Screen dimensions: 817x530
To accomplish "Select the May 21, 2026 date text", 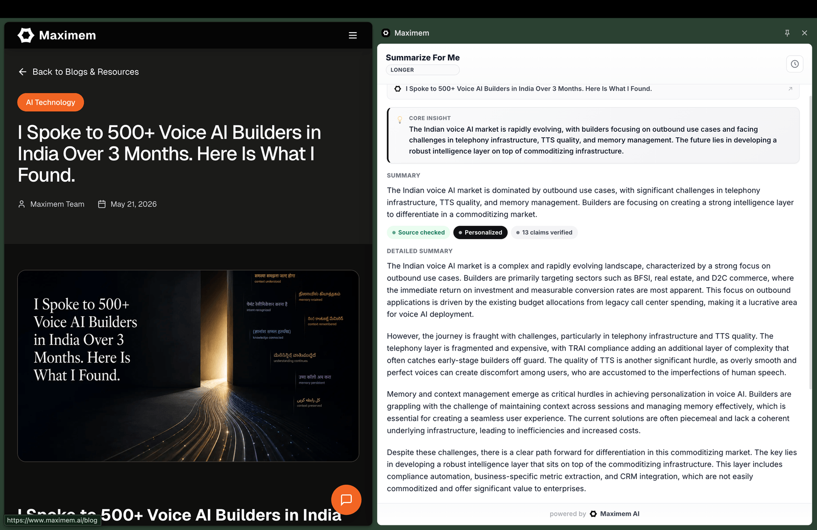I will [x=134, y=204].
